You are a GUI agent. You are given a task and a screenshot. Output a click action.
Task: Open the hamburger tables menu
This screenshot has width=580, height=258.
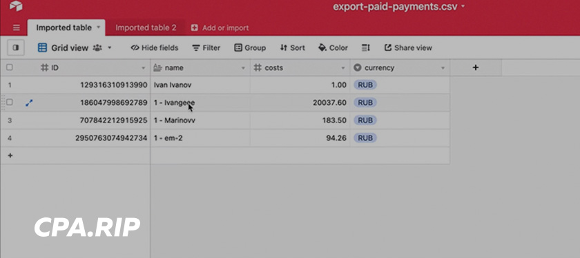[x=17, y=28]
